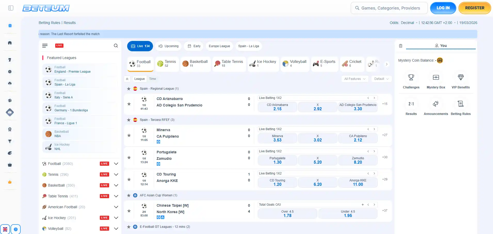Screen dimensions: 493x234
Task: Open statistics icon under CA Pulpileno
Action: pyautogui.click(x=158, y=142)
